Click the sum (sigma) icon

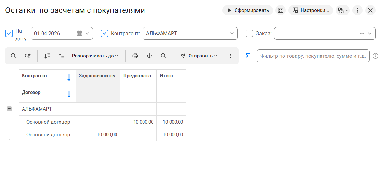(x=247, y=56)
